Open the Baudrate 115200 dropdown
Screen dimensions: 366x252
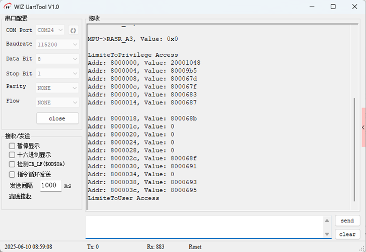[57, 44]
